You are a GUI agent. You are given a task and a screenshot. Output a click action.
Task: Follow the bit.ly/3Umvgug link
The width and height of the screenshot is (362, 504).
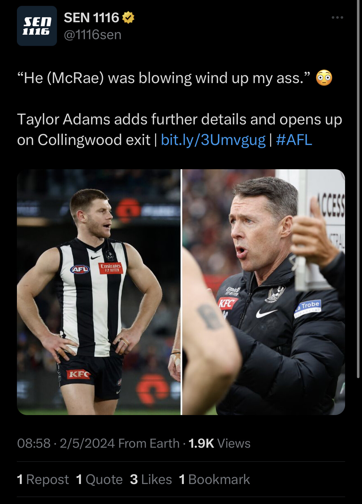213,140
